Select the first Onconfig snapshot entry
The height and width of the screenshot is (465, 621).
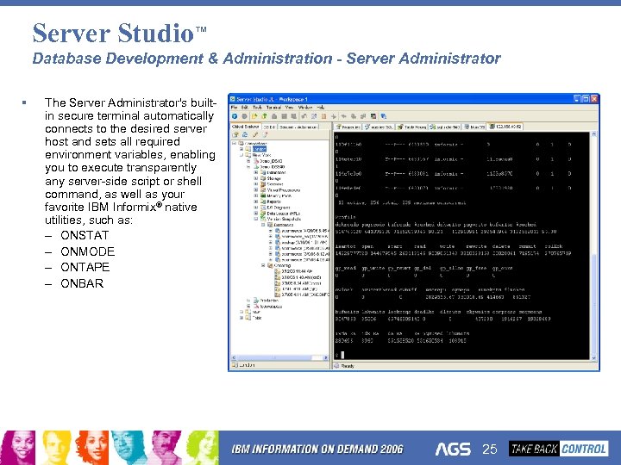pos(297,271)
